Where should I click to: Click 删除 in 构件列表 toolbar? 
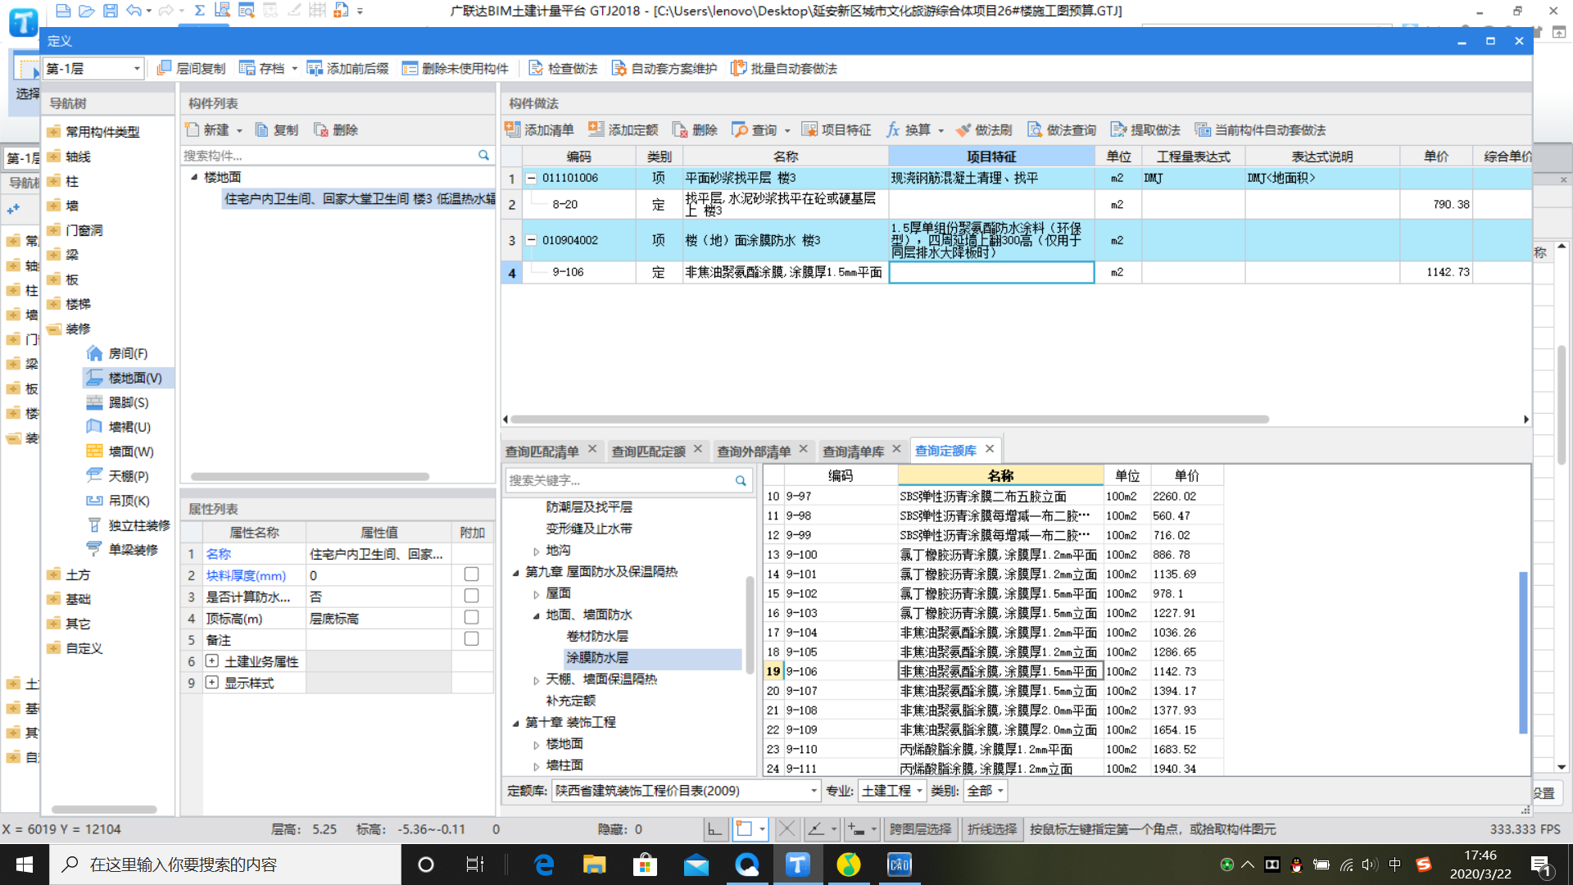(x=336, y=129)
